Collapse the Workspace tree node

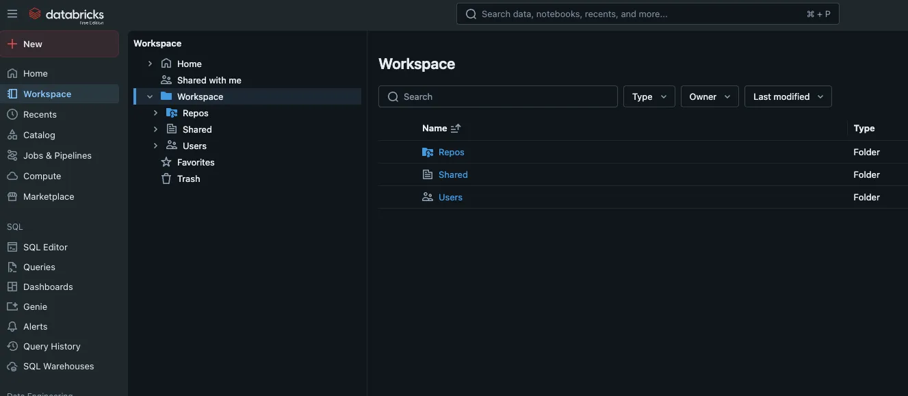(x=150, y=96)
